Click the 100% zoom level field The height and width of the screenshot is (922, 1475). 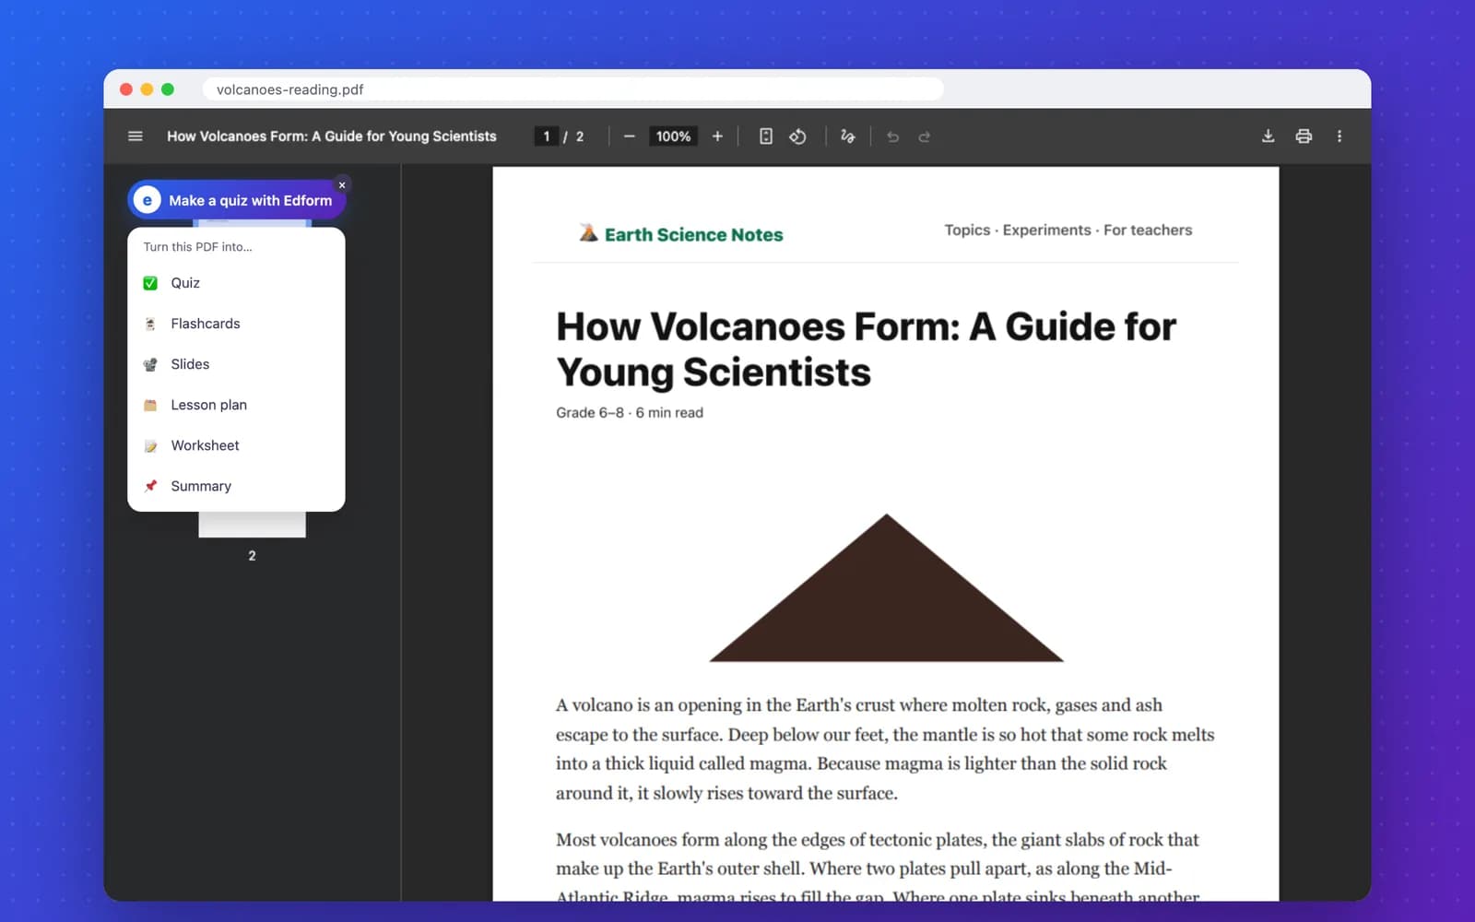click(x=673, y=136)
